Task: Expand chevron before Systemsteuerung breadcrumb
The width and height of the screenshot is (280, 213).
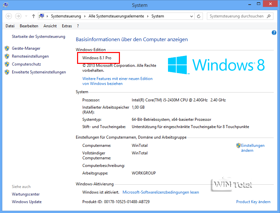Action: (x=47, y=16)
